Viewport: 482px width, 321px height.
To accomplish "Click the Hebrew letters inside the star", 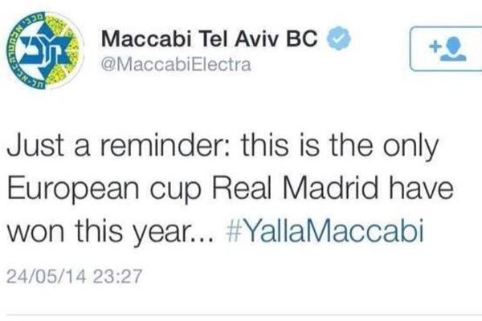I will [44, 50].
